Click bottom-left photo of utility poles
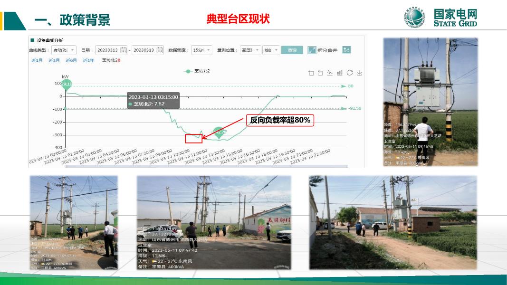Screen dimensions: 507x285 (74, 223)
